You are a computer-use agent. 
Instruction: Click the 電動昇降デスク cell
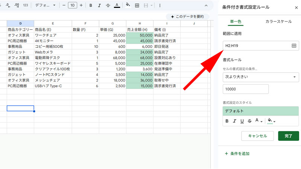(53, 58)
